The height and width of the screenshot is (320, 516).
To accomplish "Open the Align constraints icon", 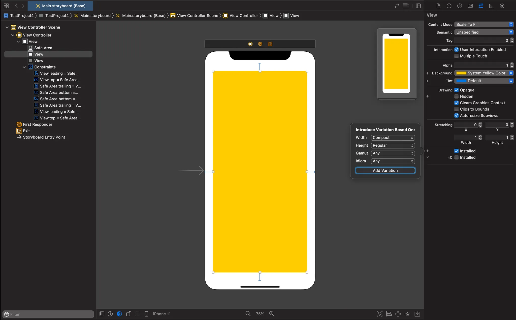I will 389,314.
